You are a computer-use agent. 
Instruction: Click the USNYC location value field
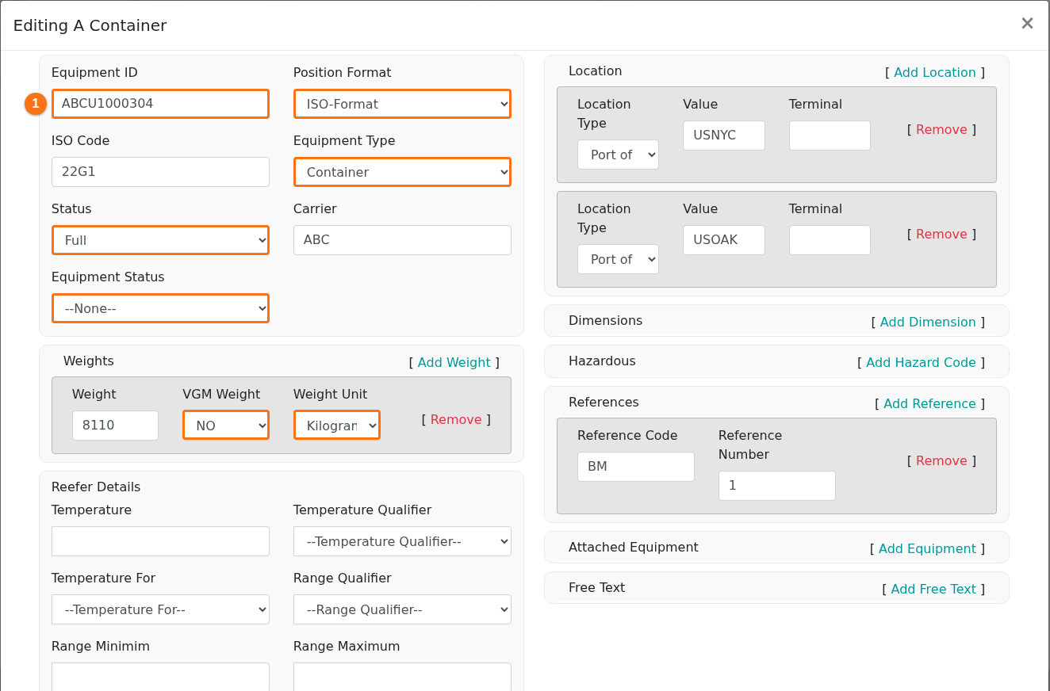(724, 136)
